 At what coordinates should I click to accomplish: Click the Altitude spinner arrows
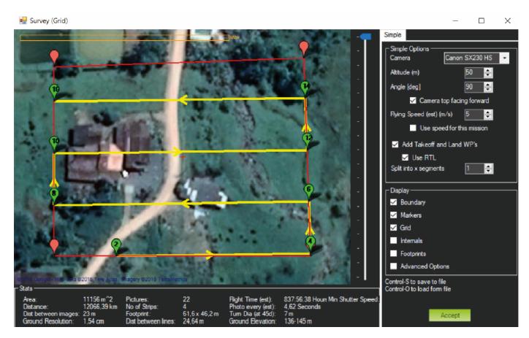click(489, 72)
